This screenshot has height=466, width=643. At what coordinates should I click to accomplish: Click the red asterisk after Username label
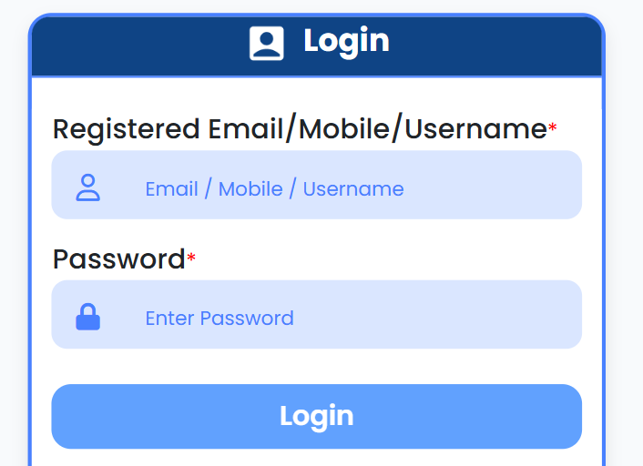pyautogui.click(x=553, y=129)
